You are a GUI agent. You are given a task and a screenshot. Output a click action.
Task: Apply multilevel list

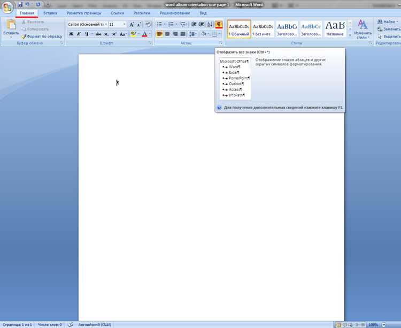[183, 24]
